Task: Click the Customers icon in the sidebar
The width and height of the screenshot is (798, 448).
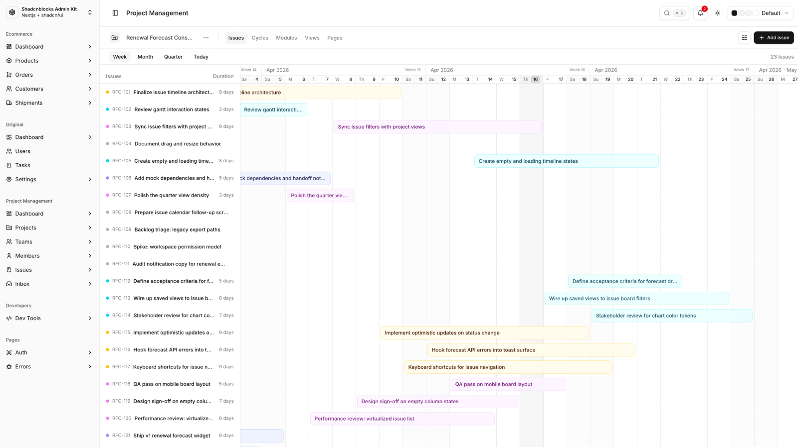Action: pos(9,89)
